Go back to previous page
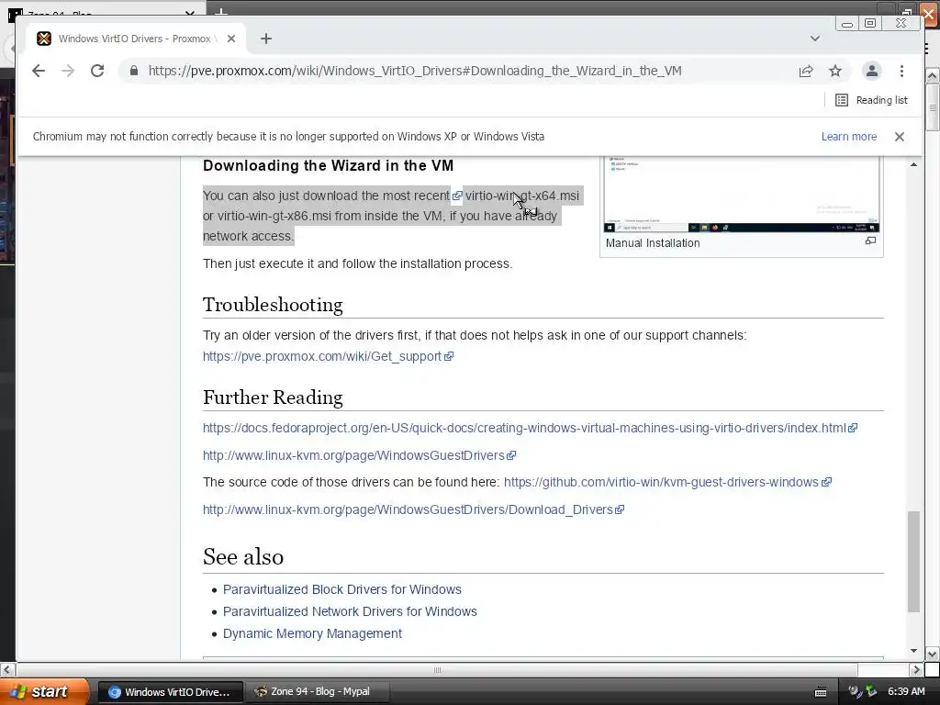Viewport: 940px width, 705px height. (x=39, y=71)
